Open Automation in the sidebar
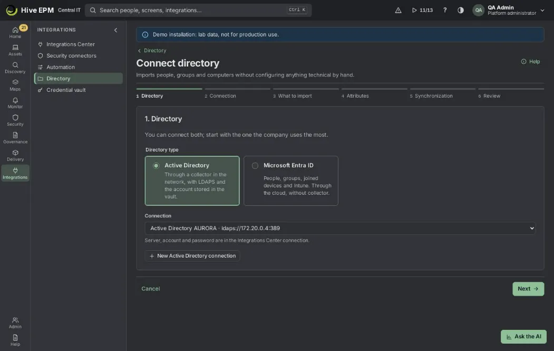Viewport: 554px width, 351px height. point(79,67)
